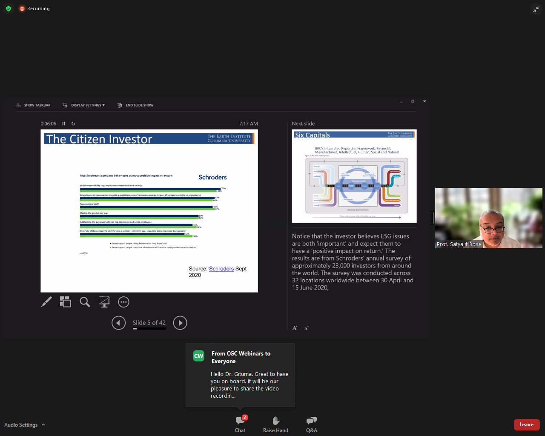The height and width of the screenshot is (436, 545).
Task: Pause the presentation timer
Action: (64, 123)
